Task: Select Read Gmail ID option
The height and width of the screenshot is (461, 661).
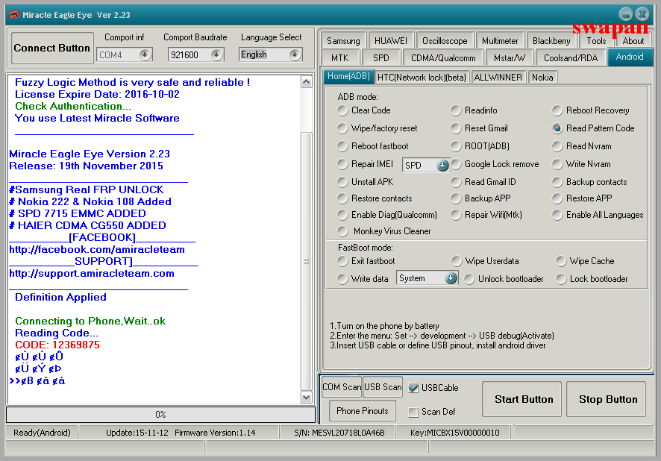Action: [x=456, y=182]
